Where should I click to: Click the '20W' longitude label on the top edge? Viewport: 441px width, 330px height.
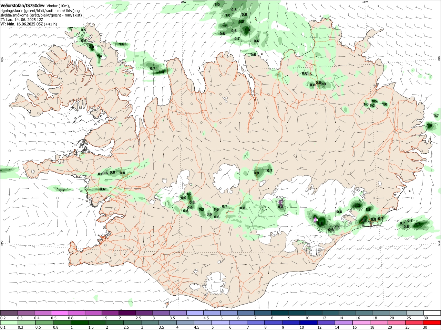tap(183, 2)
